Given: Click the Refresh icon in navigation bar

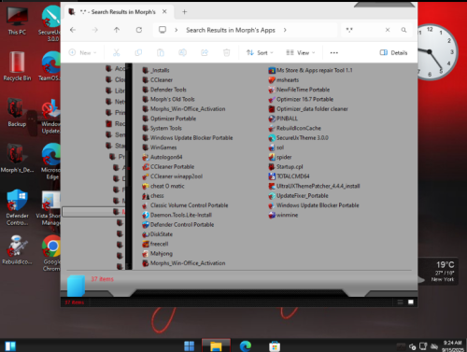Looking at the screenshot, I should coord(139,30).
